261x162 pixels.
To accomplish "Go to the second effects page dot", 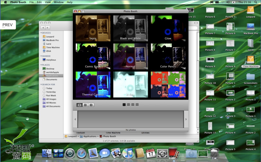I will coord(128,105).
